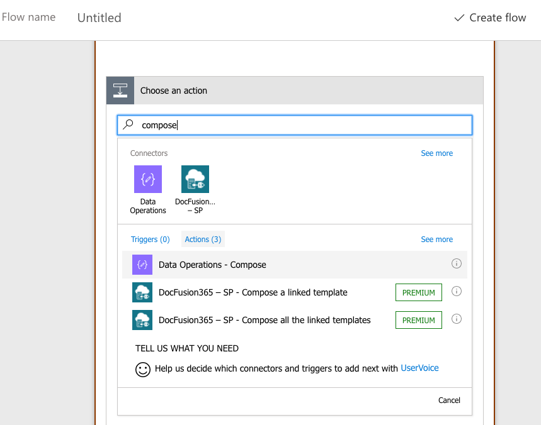This screenshot has height=425, width=541.
Task: Click the search magnifier icon
Action: pyautogui.click(x=128, y=125)
